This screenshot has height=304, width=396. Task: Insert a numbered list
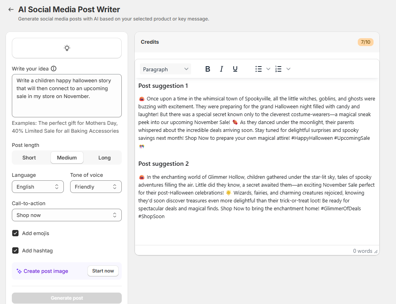(278, 69)
